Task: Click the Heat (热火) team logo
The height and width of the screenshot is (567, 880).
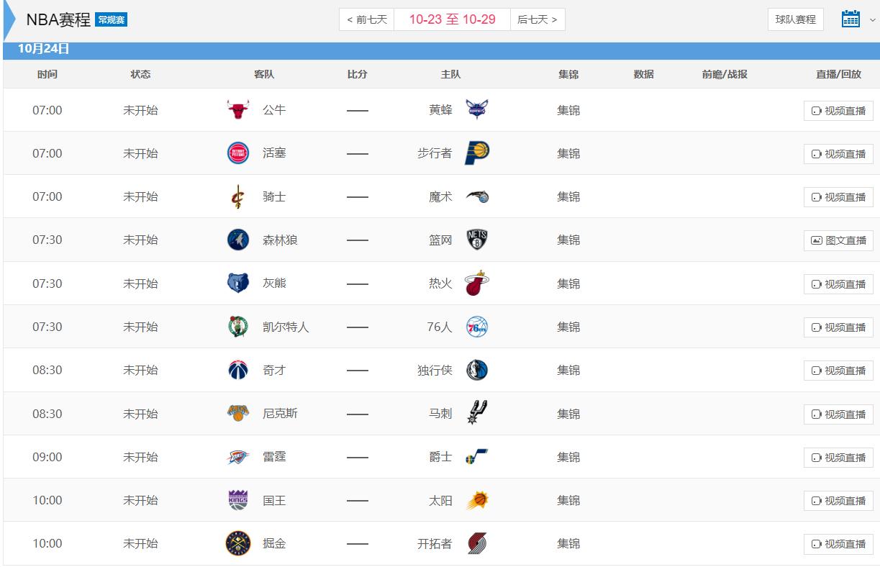Action: click(476, 283)
